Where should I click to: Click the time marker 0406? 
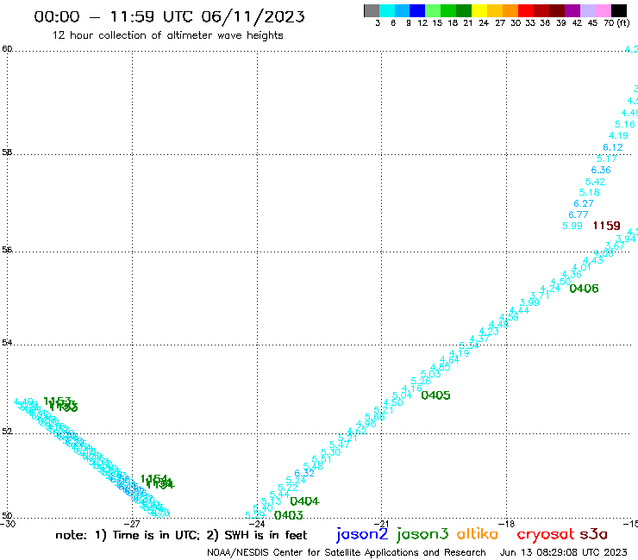pyautogui.click(x=584, y=289)
